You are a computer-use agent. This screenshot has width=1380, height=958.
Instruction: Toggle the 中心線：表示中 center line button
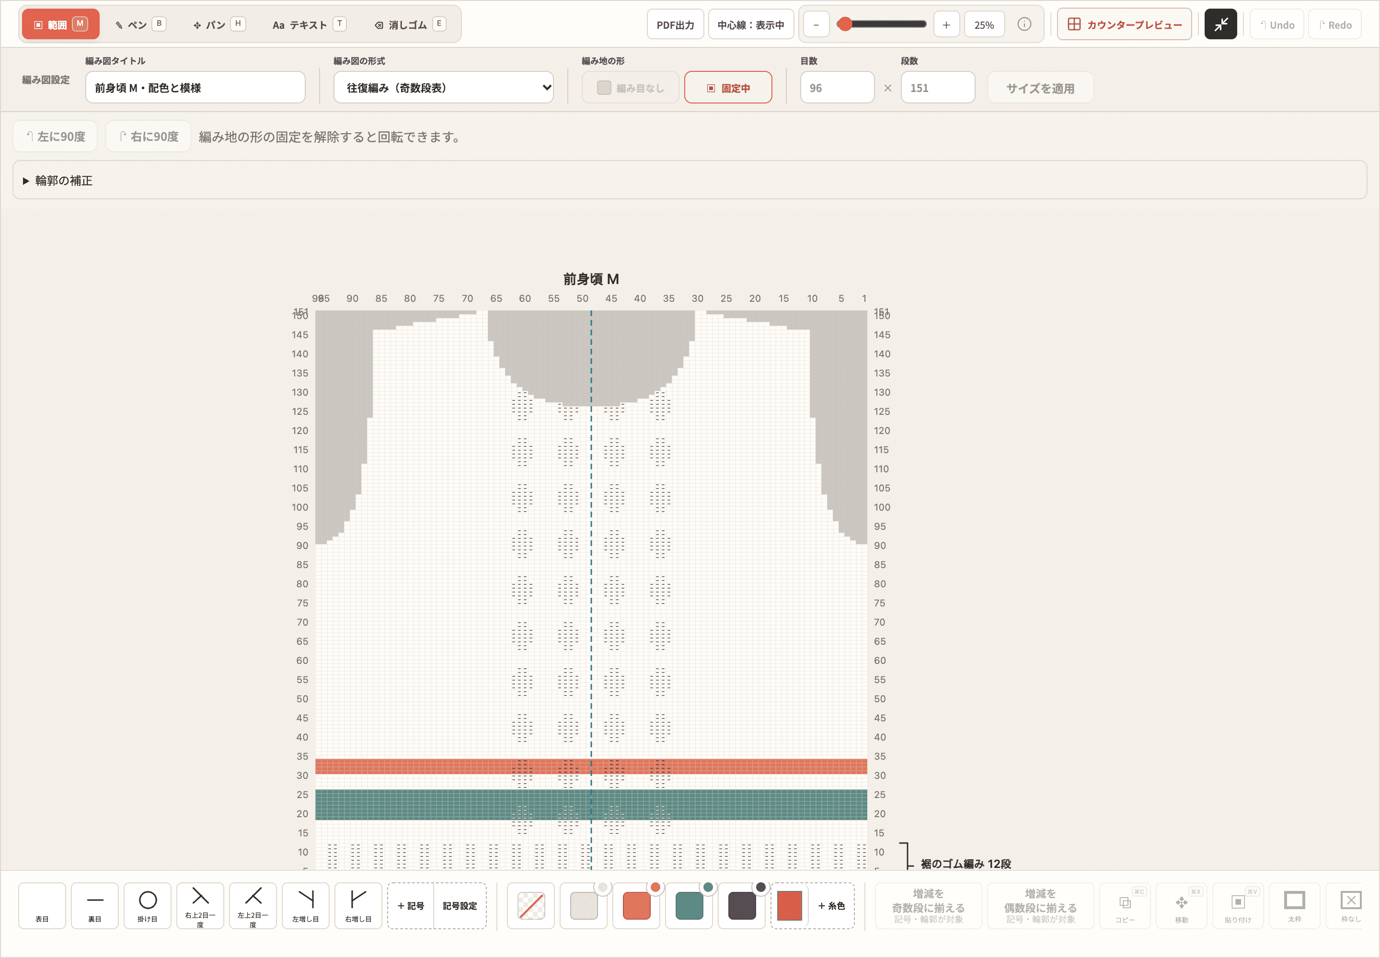coord(751,24)
